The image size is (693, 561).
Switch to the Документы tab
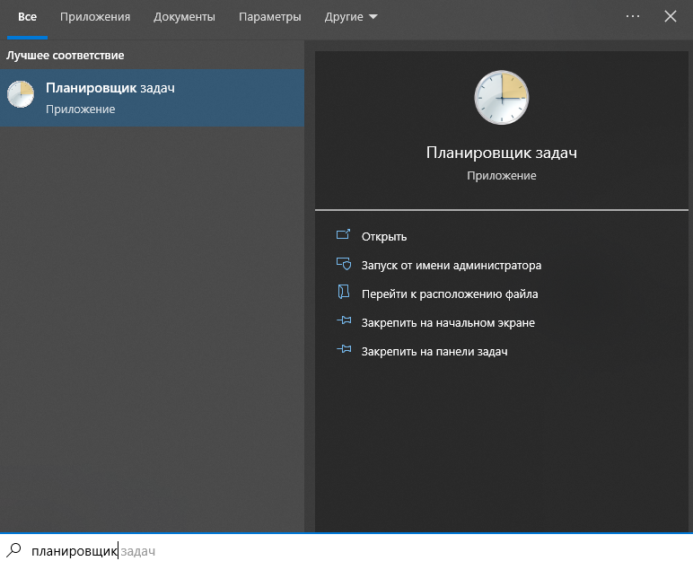184,17
